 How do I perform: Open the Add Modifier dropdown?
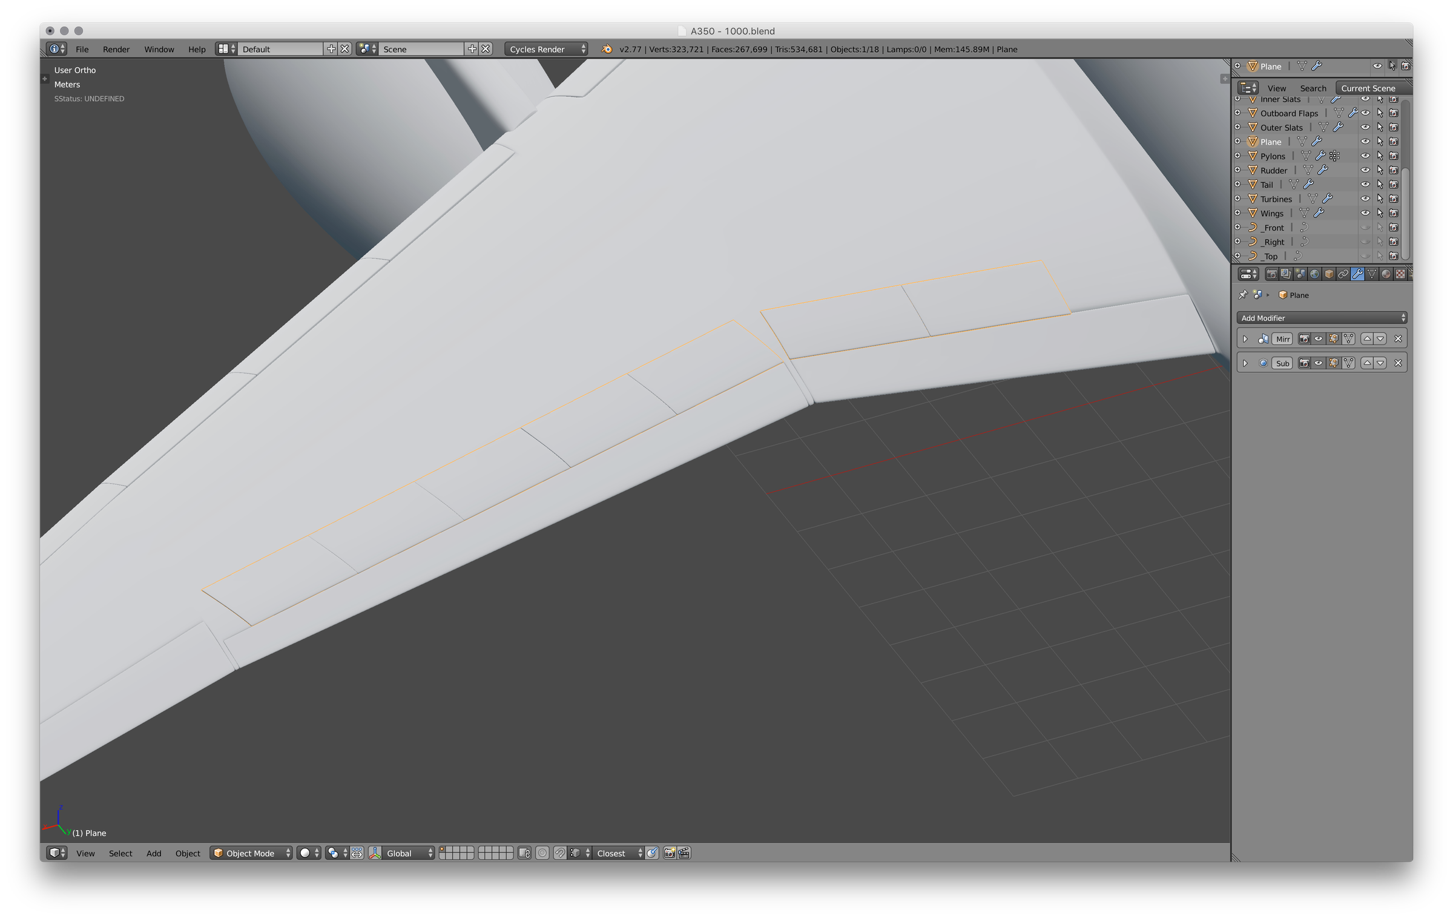(1321, 318)
